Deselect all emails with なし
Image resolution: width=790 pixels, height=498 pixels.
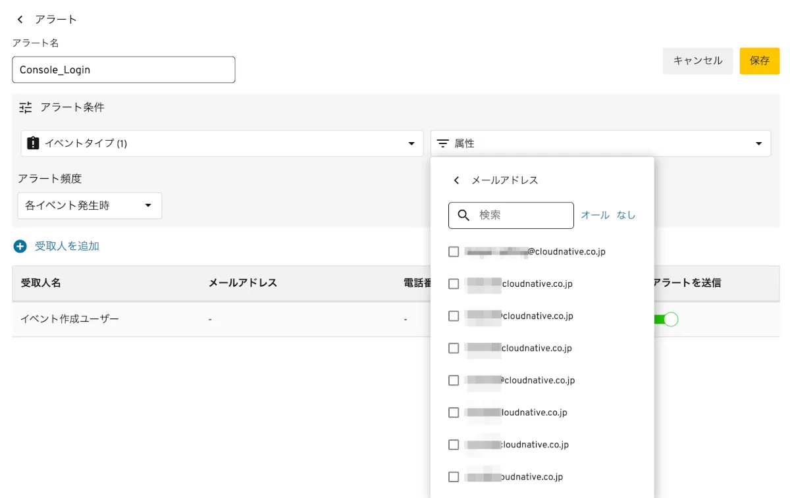click(626, 215)
